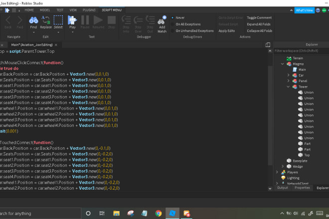Open the Play dropdown arrow
This screenshot has height=219, width=329.
[72, 32]
